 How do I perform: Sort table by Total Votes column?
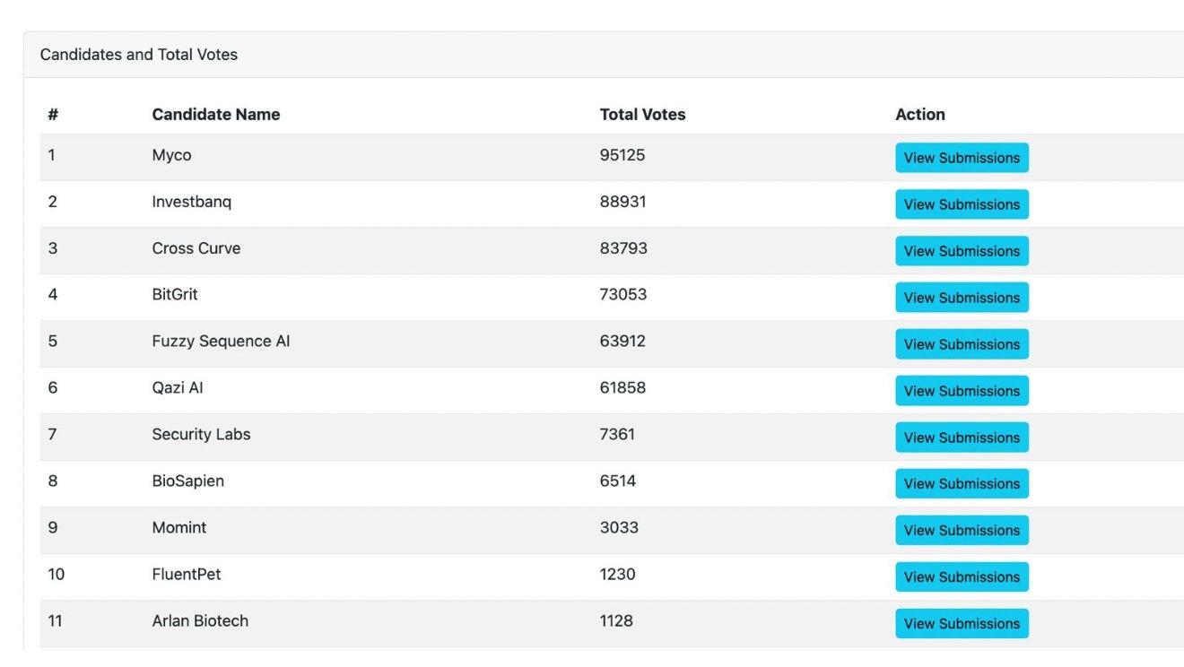(x=642, y=114)
